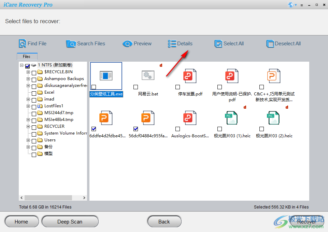Check the 停车发票.pdf checkbox
Screen dimensions: 328x232
[x=177, y=87]
